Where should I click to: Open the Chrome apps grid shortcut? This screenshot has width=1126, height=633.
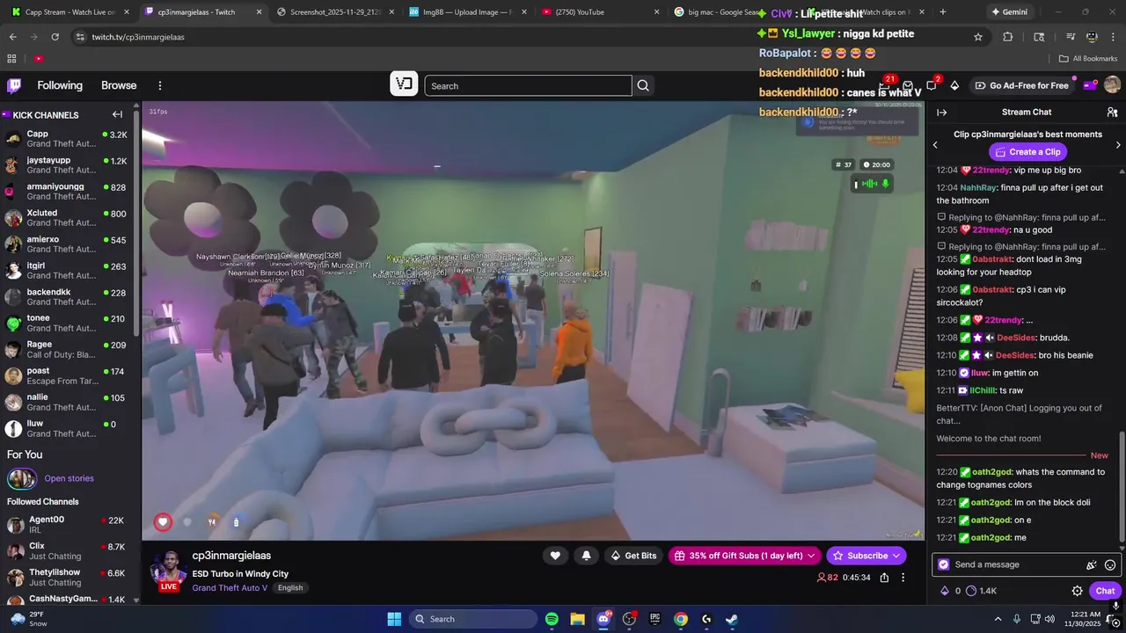[11, 58]
